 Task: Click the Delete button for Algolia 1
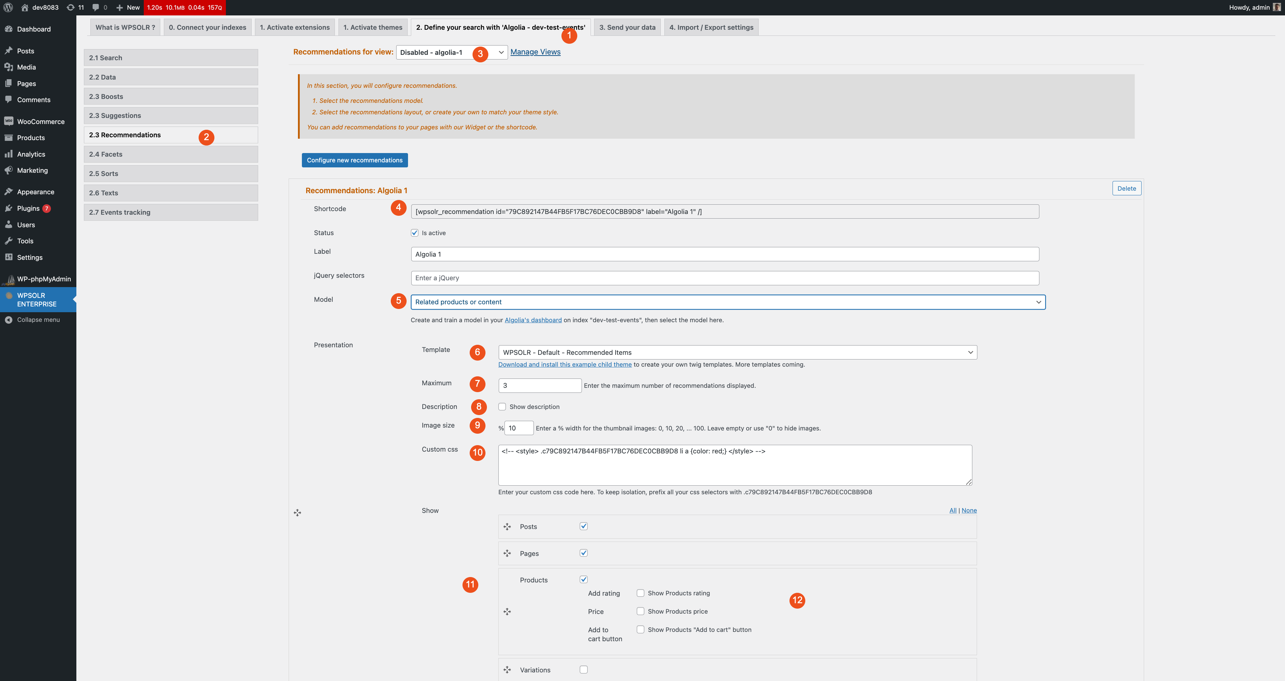coord(1127,189)
